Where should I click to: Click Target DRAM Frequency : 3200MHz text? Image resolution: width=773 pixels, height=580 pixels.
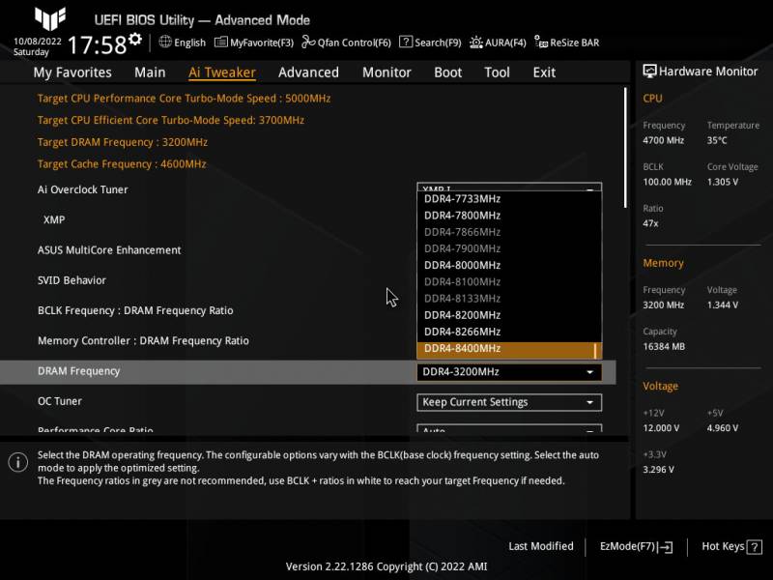(123, 142)
